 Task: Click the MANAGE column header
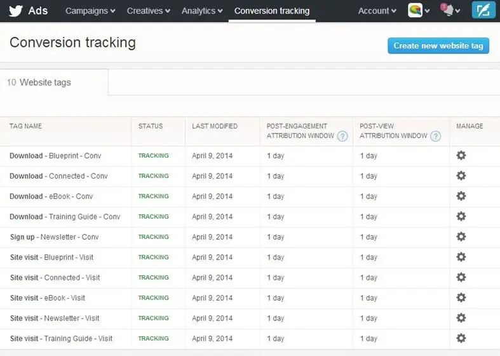(x=470, y=126)
